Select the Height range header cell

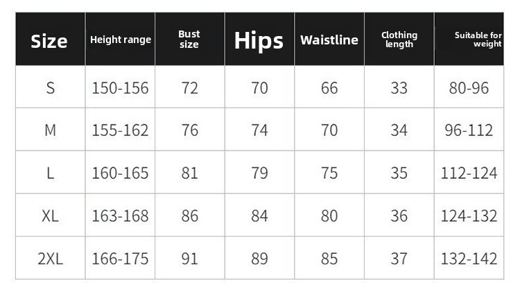click(x=120, y=40)
